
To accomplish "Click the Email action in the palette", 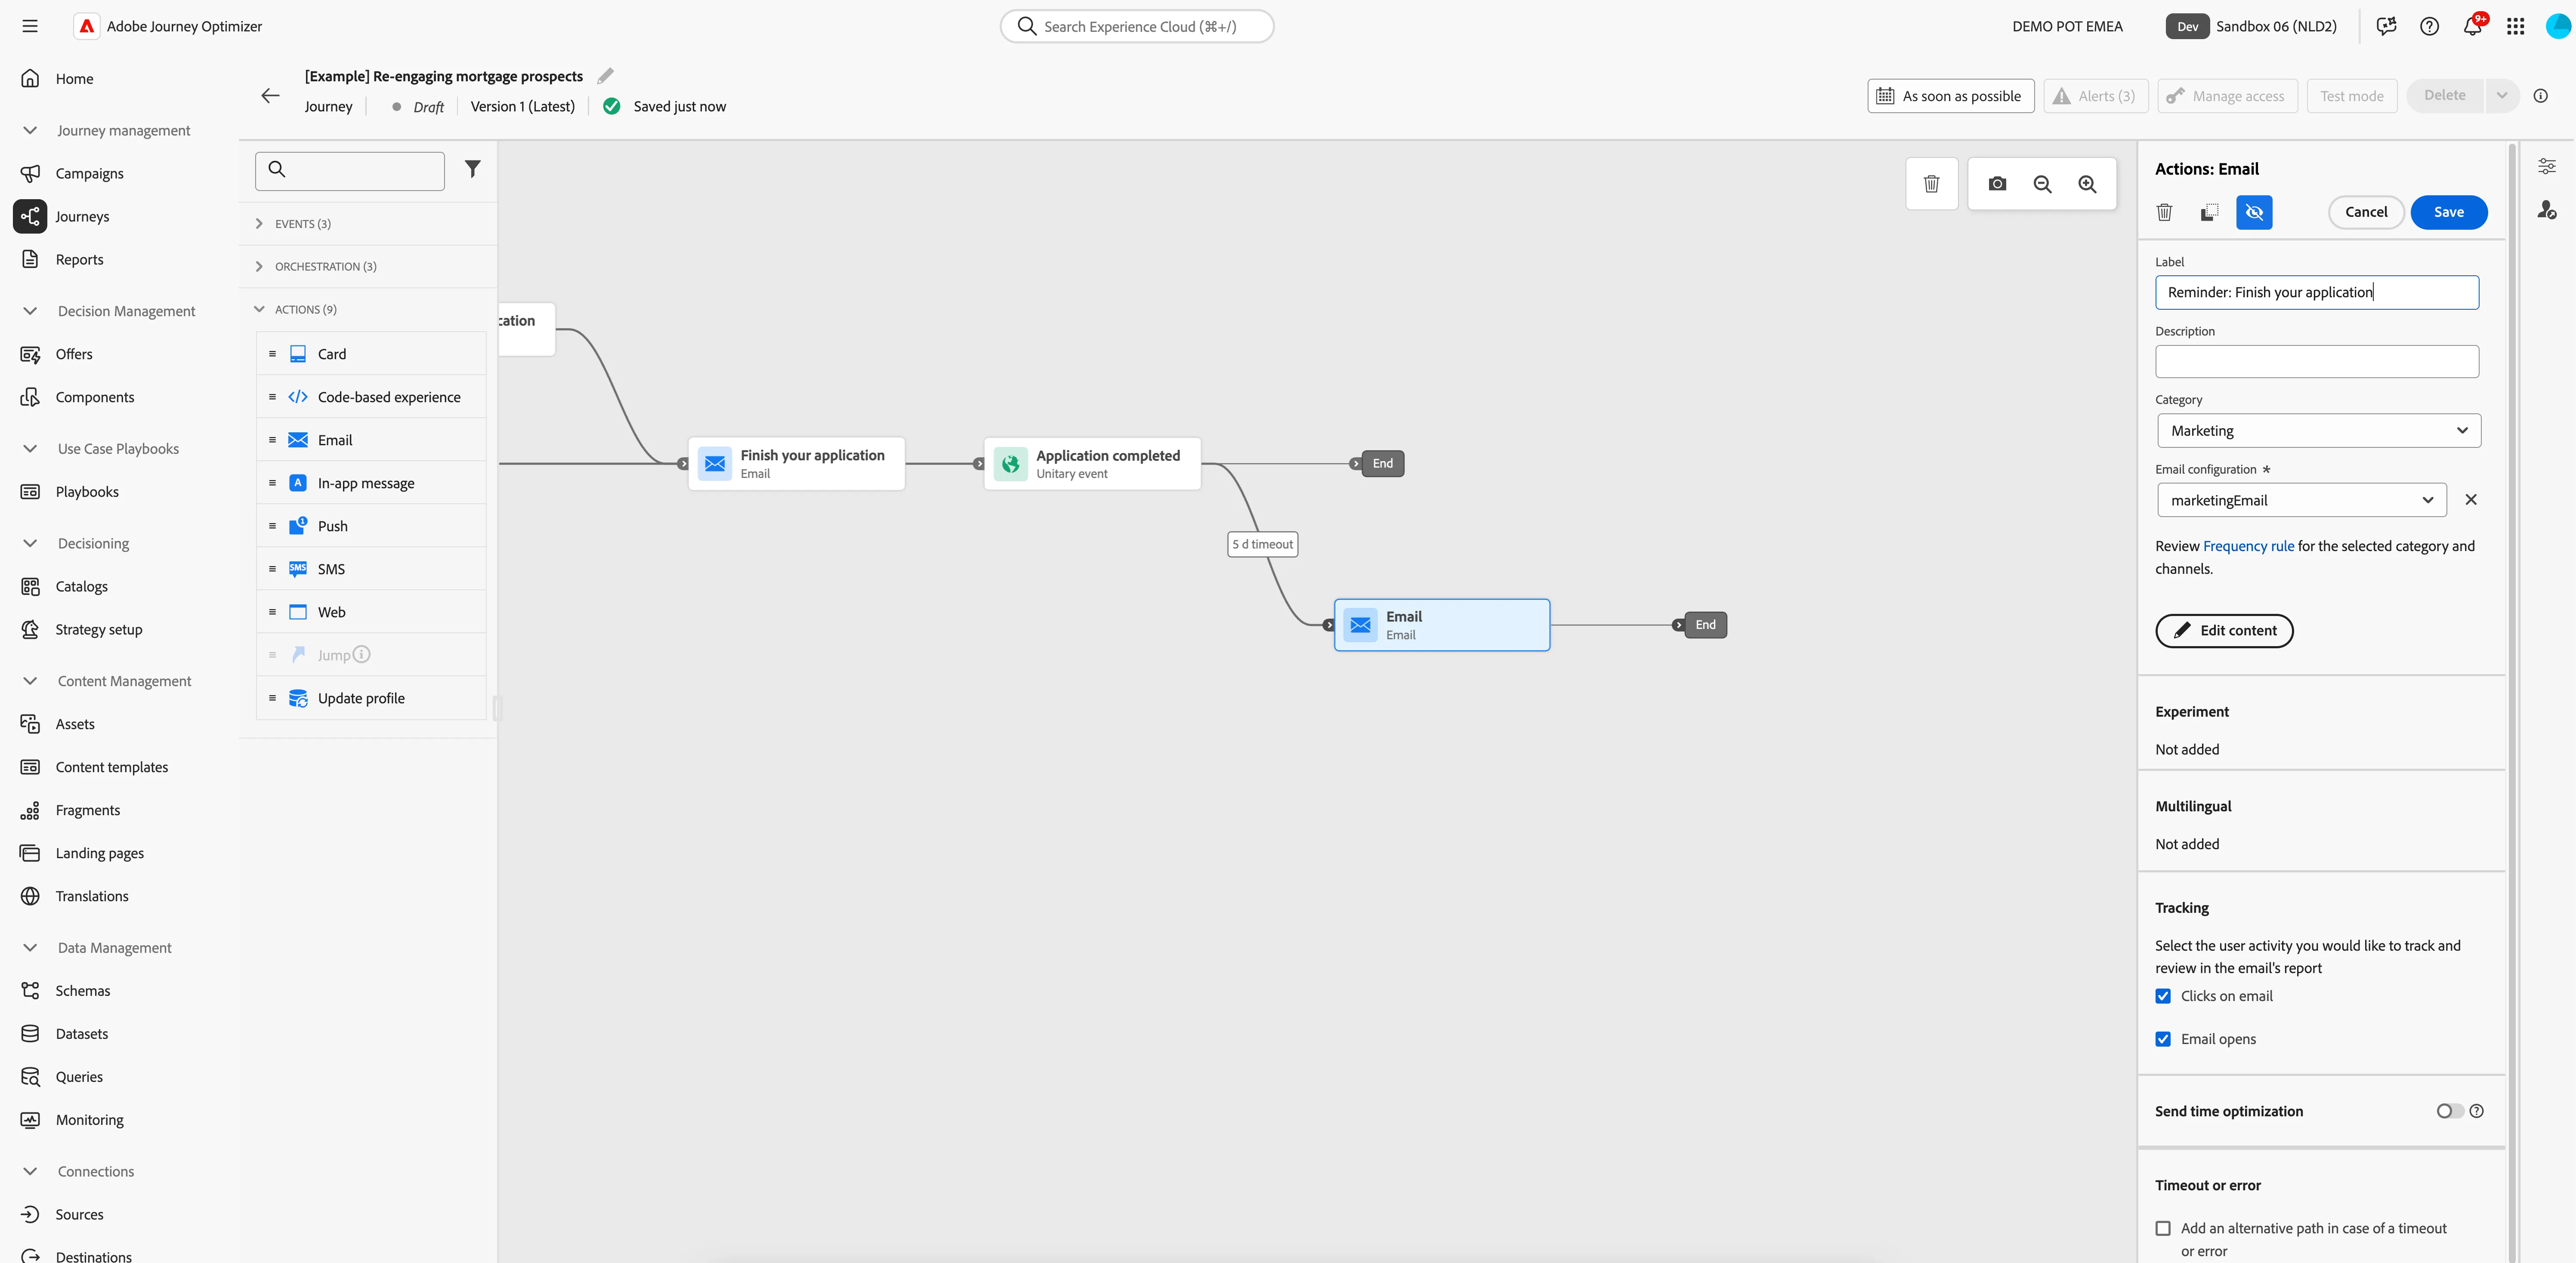I will (371, 440).
